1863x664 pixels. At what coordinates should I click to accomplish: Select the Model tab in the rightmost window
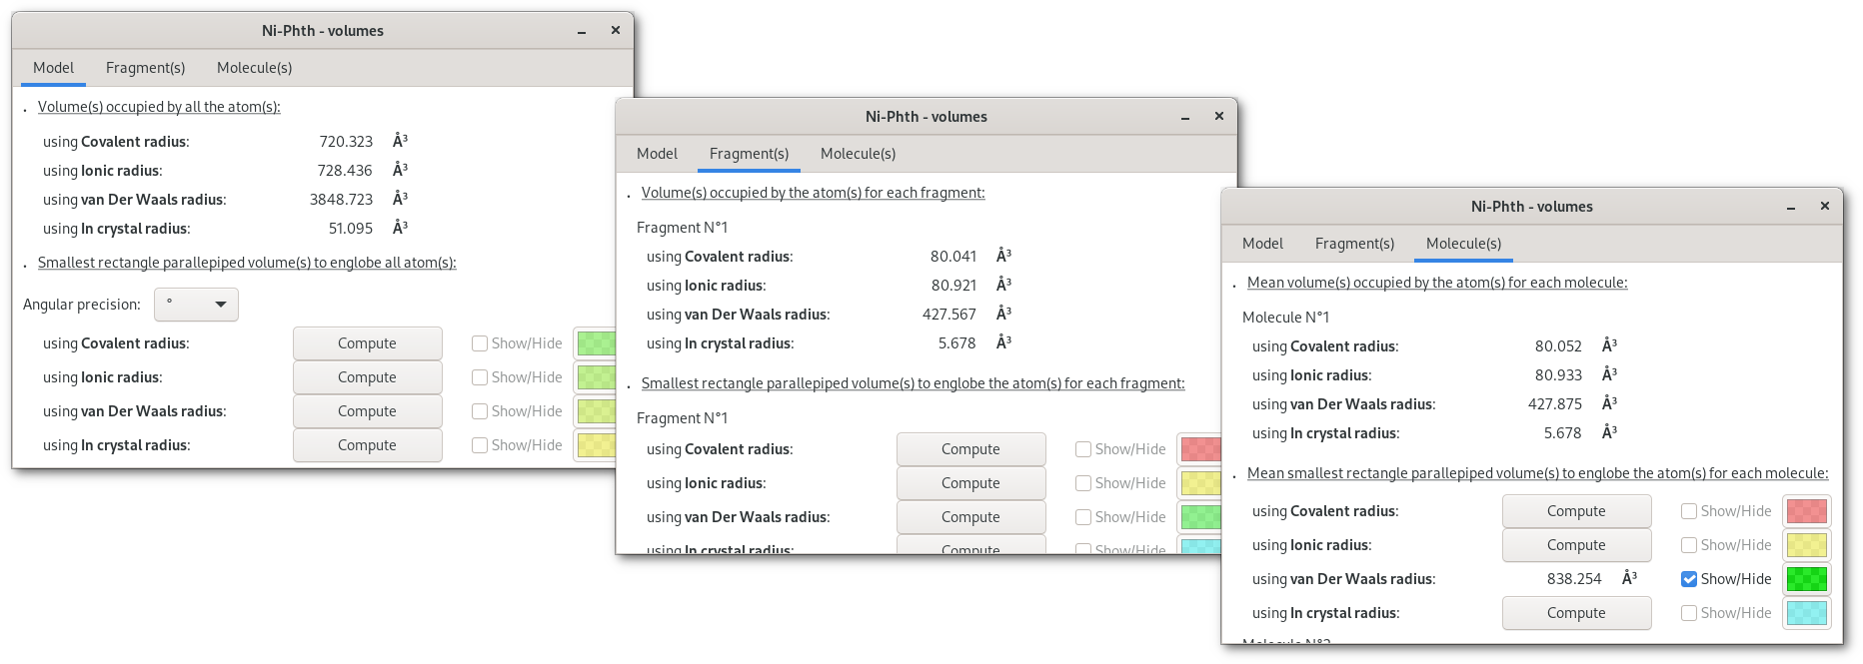[1262, 244]
